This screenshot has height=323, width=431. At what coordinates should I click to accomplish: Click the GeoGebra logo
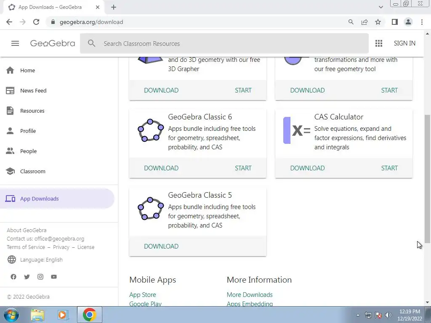[53, 43]
